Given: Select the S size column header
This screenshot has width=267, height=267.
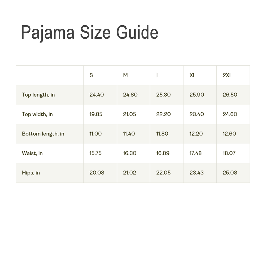Looking at the screenshot, I should click(91, 75).
